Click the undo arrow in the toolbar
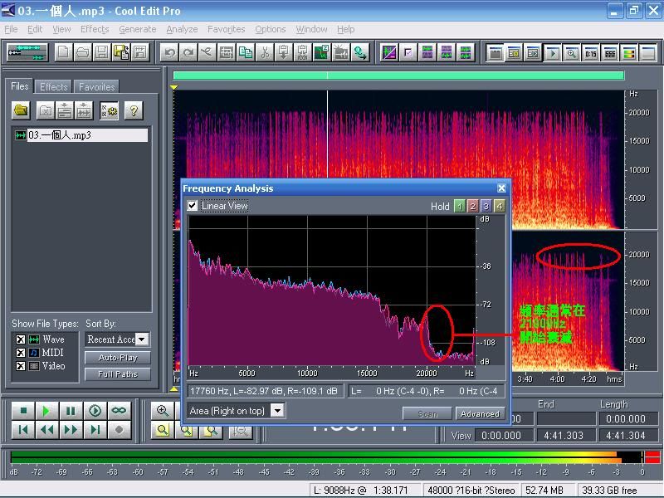This screenshot has height=498, width=664. point(169,52)
